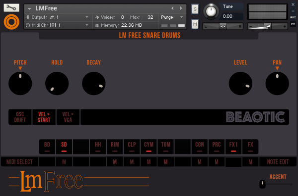Click the MIDI SELECT button
Screen dimensions: 298x196
coord(19,162)
